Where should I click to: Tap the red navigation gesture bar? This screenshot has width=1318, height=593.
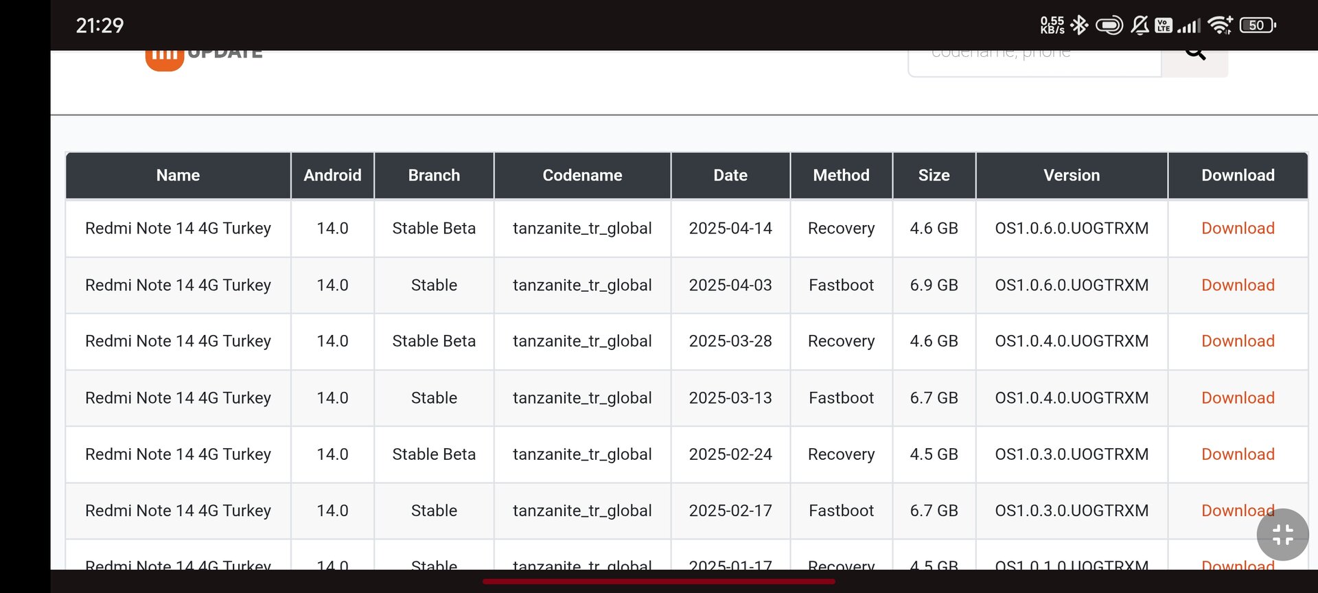(659, 581)
